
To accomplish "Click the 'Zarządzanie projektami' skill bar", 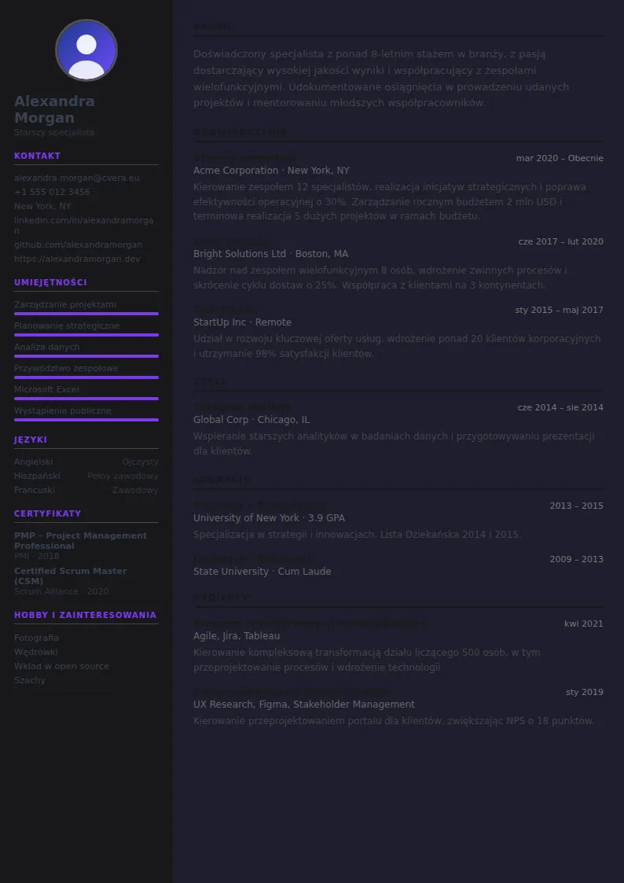I will (86, 314).
